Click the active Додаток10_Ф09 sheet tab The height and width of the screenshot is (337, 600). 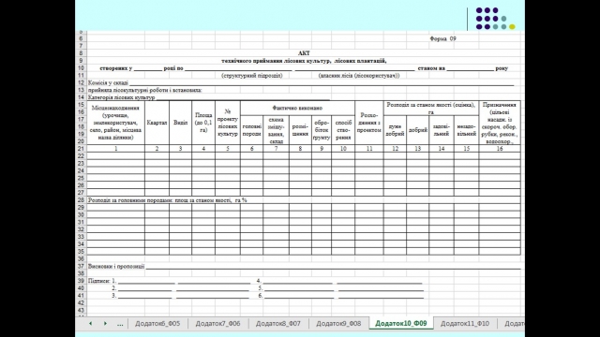click(x=401, y=323)
